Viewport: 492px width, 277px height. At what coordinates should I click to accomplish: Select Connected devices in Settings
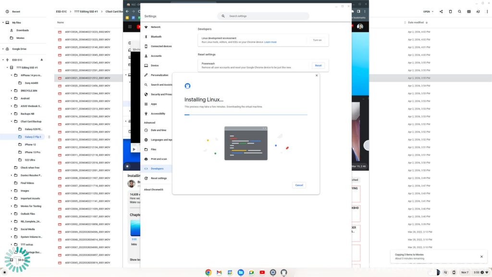click(x=161, y=46)
